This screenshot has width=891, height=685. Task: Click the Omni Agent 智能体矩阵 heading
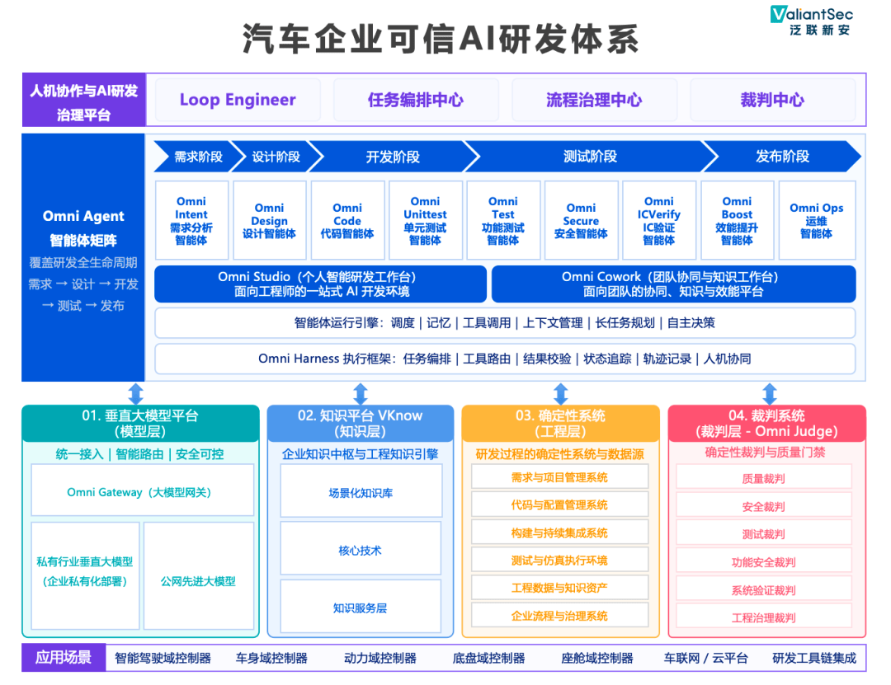coord(83,228)
